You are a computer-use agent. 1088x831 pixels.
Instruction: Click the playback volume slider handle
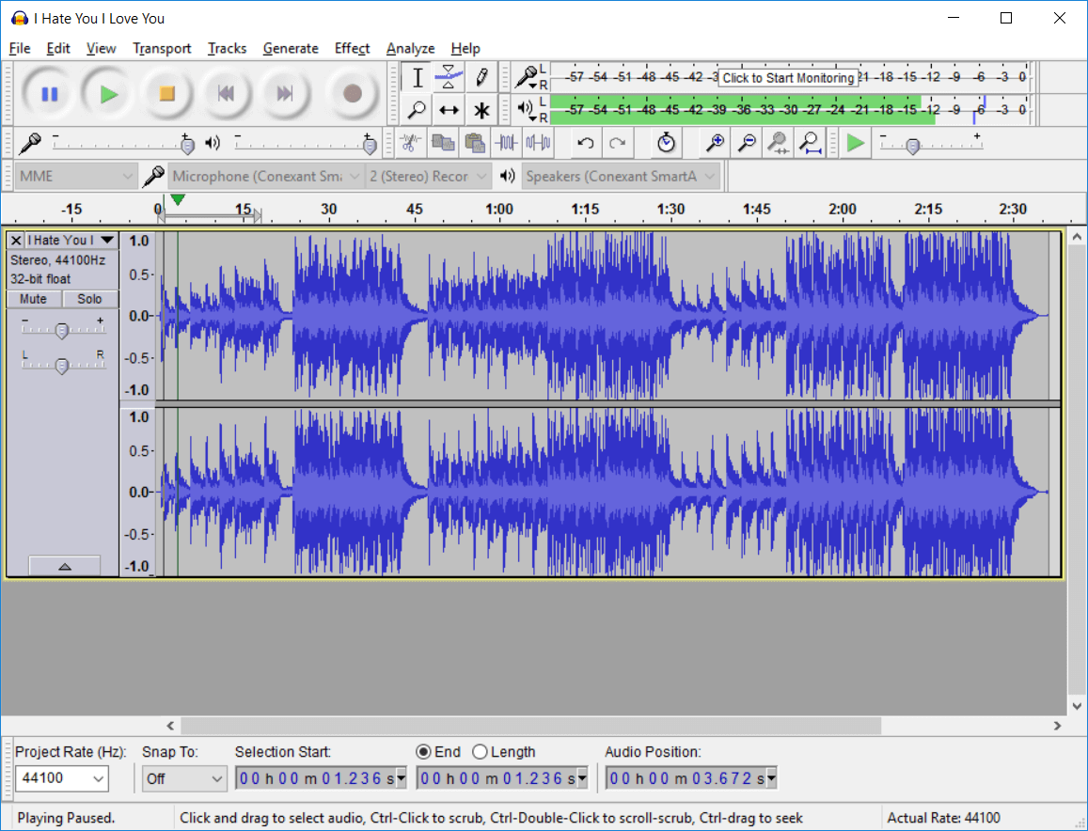pyautogui.click(x=370, y=146)
